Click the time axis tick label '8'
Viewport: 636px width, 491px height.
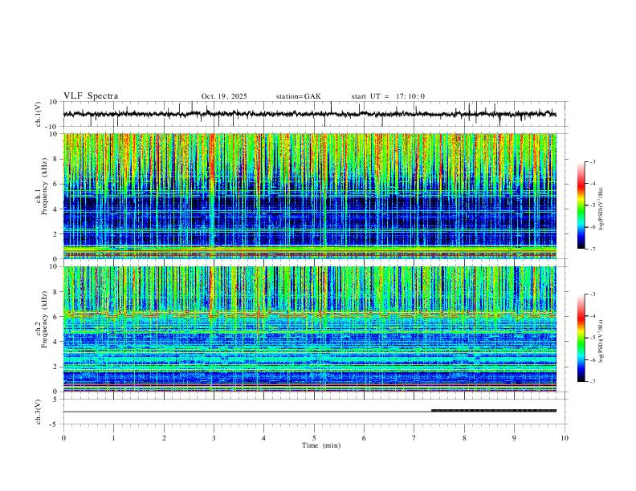click(x=464, y=438)
